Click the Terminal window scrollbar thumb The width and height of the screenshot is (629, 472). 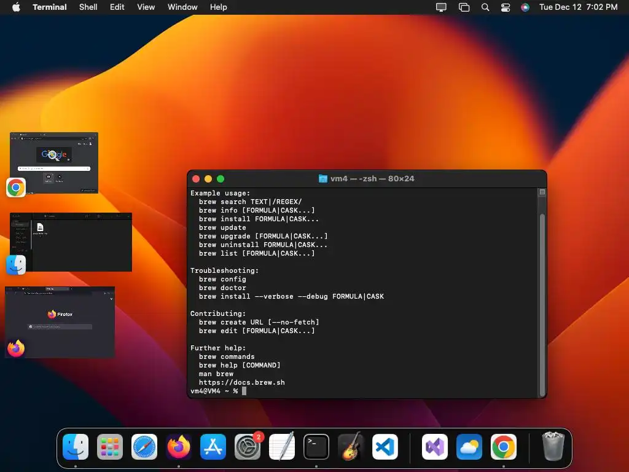[542, 305]
